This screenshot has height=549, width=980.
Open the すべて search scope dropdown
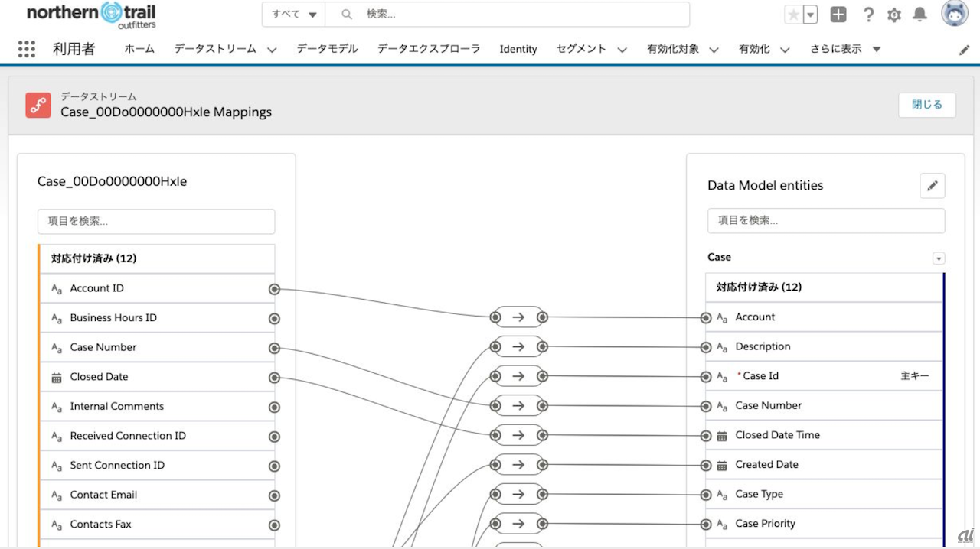pos(294,15)
